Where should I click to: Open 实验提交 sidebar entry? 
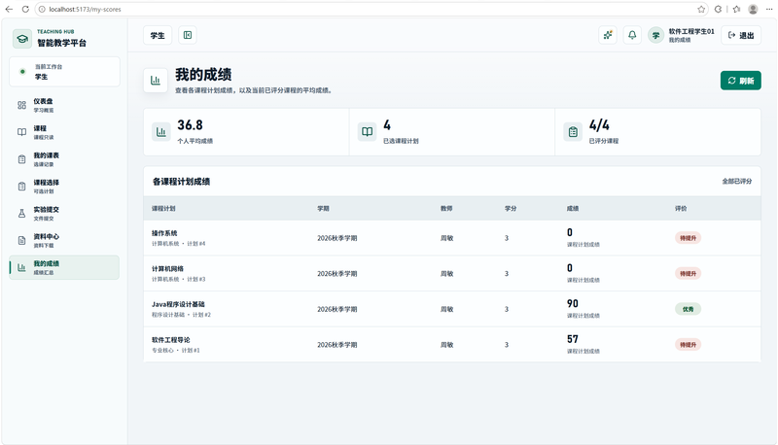click(x=64, y=214)
